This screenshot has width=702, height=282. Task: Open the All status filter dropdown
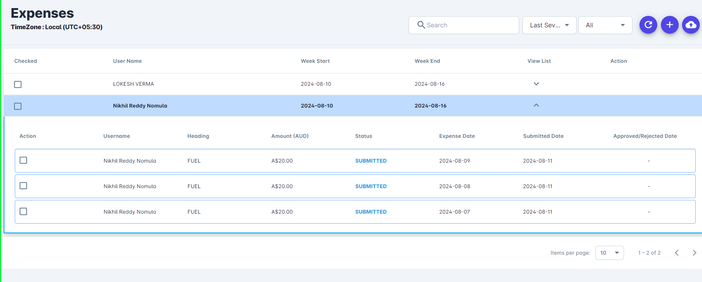[605, 25]
